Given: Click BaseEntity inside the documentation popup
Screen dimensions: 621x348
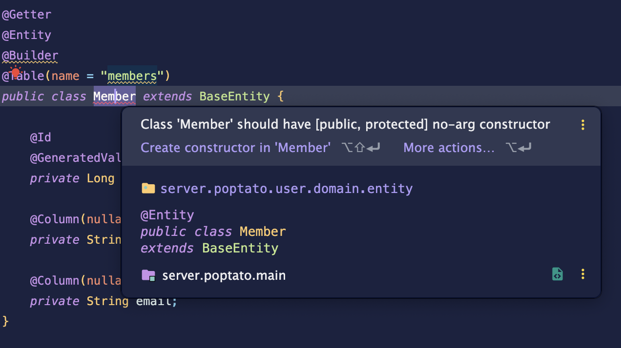Looking at the screenshot, I should tap(240, 248).
